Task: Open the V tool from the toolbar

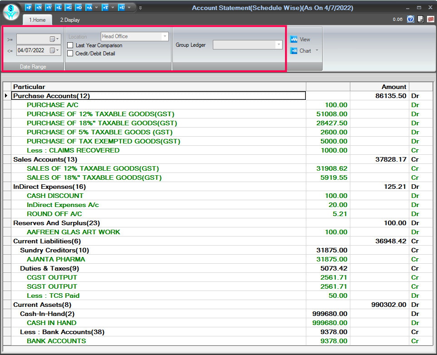Action: coord(49,7)
